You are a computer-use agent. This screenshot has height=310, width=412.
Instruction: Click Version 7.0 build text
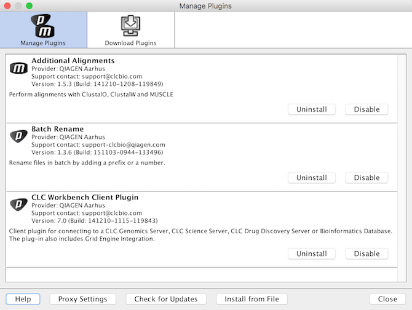(x=95, y=220)
